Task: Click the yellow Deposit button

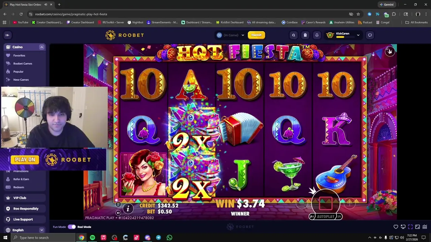Action: [256, 35]
